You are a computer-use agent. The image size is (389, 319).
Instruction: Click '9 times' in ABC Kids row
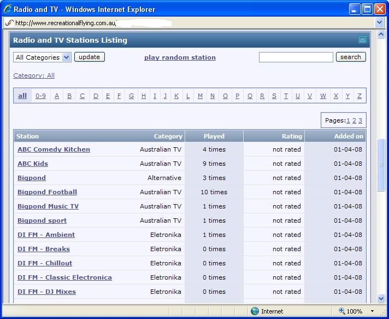[x=214, y=164]
